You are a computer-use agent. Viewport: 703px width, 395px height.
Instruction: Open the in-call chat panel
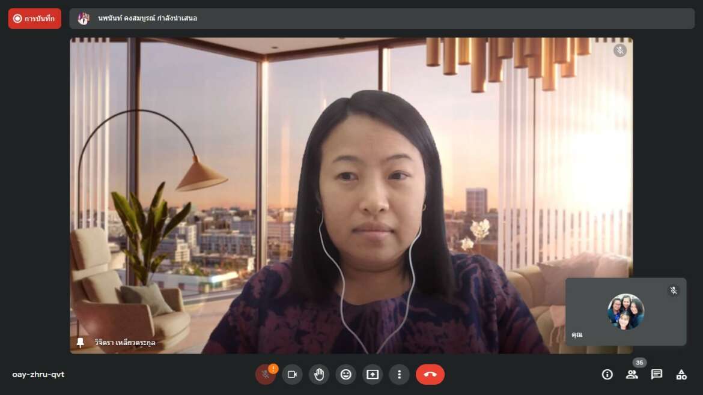656,375
